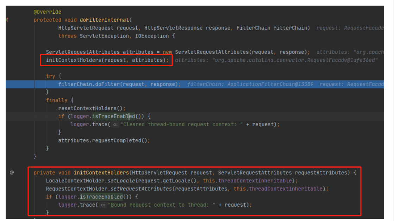Click the "Bound request context to thread: " string
Screen dimensions: 394x221
click(162, 205)
